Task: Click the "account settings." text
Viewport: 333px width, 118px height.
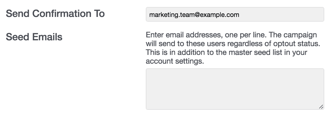Action: click(174, 62)
